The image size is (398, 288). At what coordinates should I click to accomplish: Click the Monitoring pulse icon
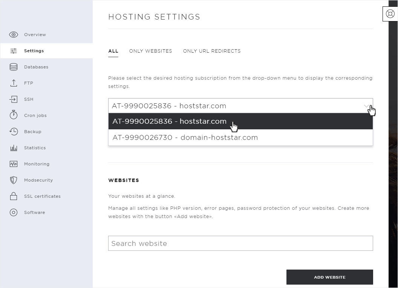pos(14,164)
